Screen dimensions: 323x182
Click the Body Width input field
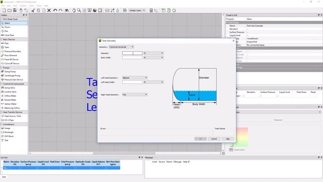tap(132, 58)
